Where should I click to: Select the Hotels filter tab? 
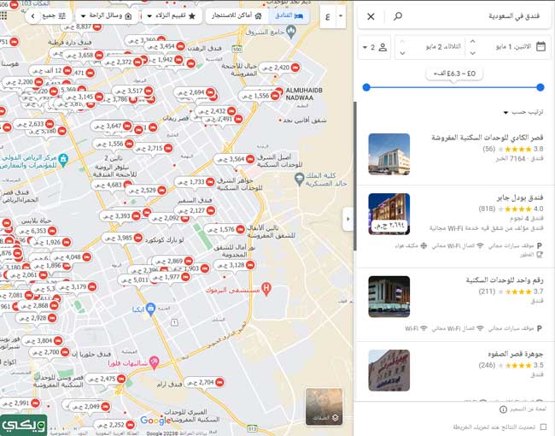coord(289,16)
